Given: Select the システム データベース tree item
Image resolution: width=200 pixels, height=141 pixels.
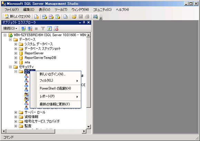Looking at the screenshot, I should point(39,44).
